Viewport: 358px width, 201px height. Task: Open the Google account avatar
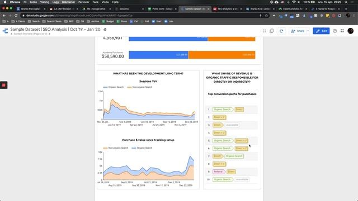pos(351,31)
